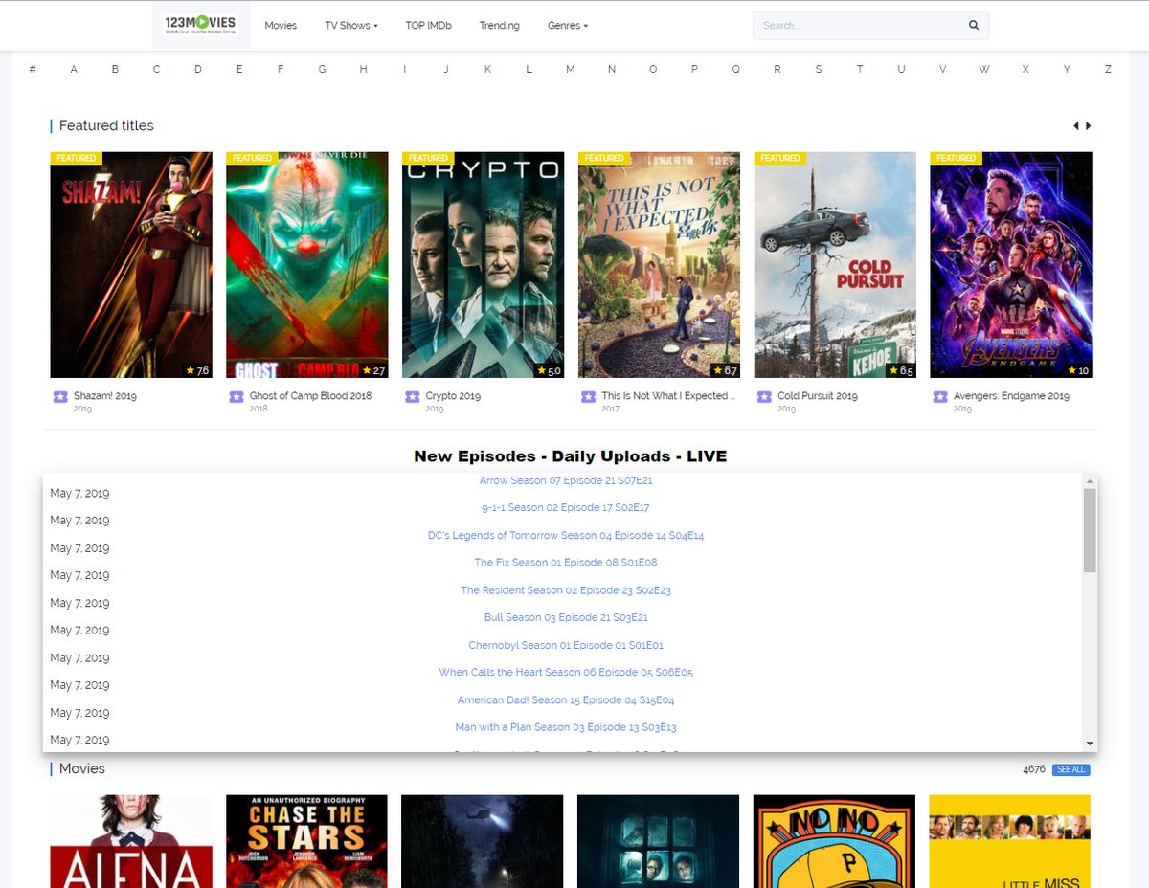Open the Chase the Stars movie poster
Image resolution: width=1149 pixels, height=888 pixels.
[x=307, y=841]
